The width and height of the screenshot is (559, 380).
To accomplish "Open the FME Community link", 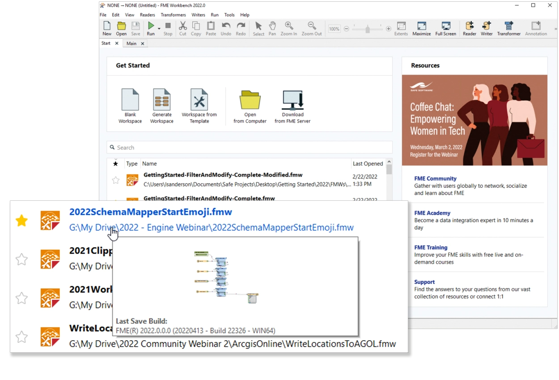I will click(x=435, y=178).
